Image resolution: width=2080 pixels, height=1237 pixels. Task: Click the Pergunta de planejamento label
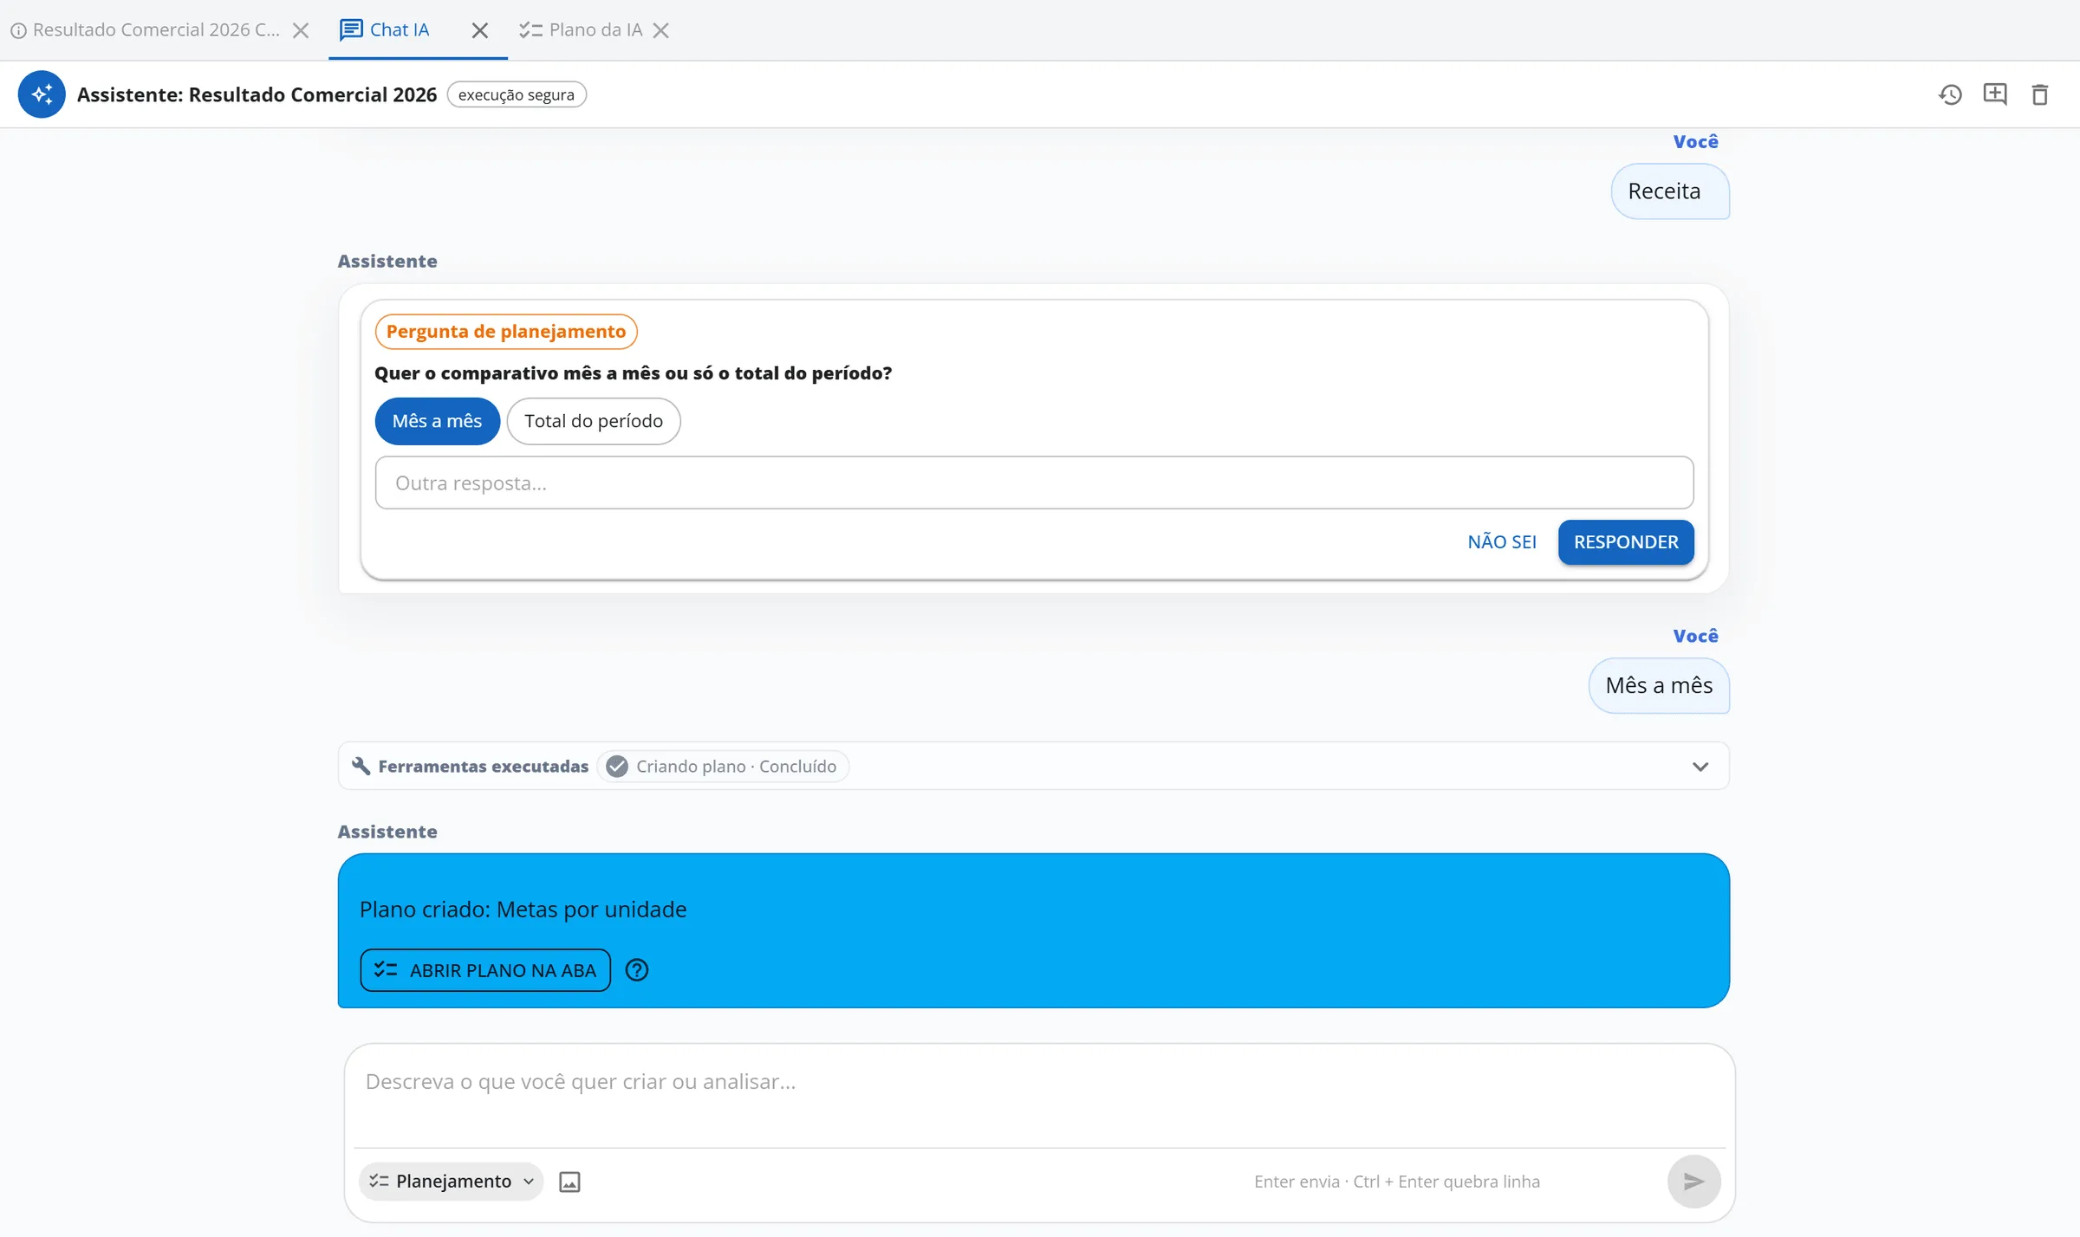506,332
